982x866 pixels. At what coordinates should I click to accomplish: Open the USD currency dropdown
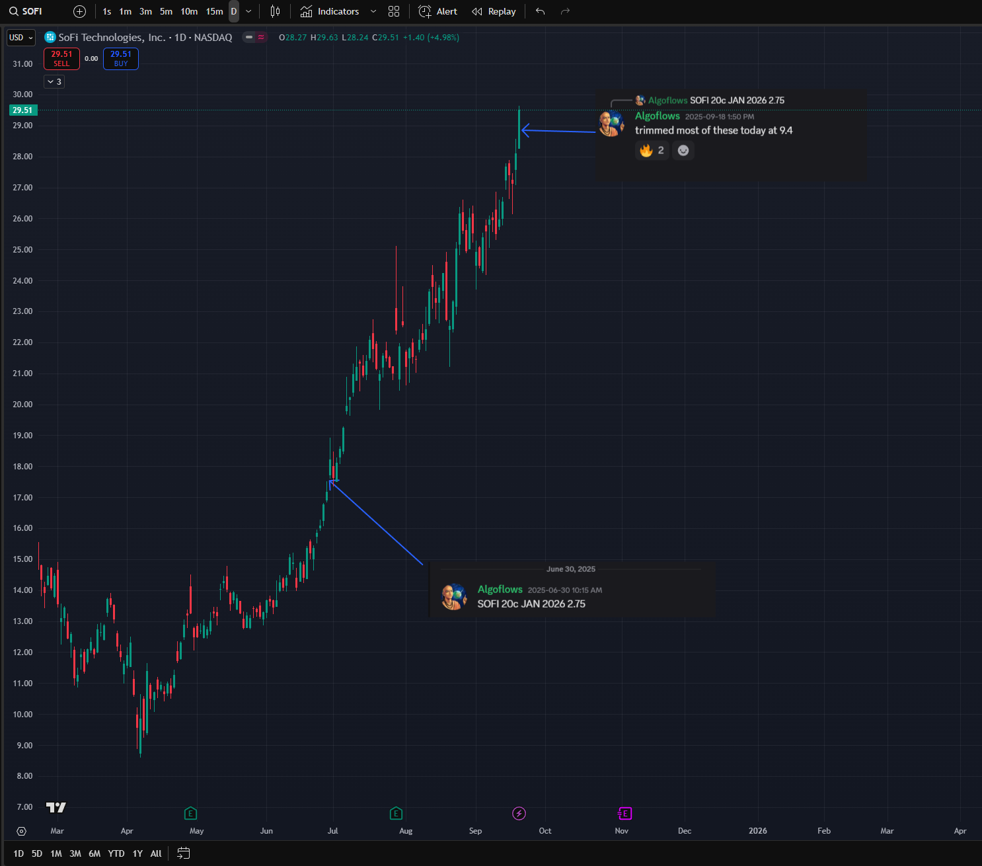21,38
